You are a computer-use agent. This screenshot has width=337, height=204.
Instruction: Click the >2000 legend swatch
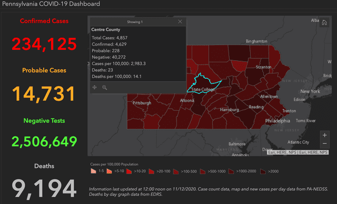coord(263,171)
